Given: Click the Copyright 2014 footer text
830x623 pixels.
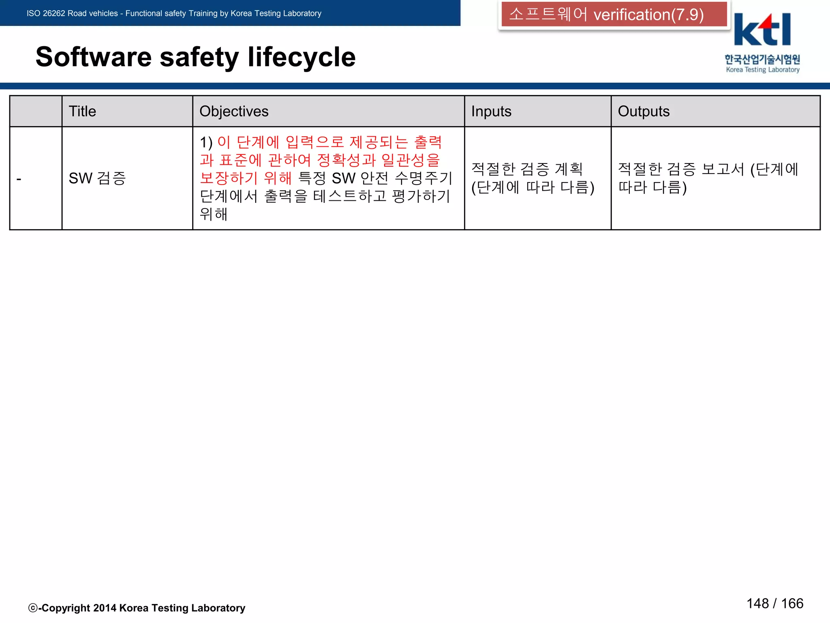Looking at the screenshot, I should point(137,608).
